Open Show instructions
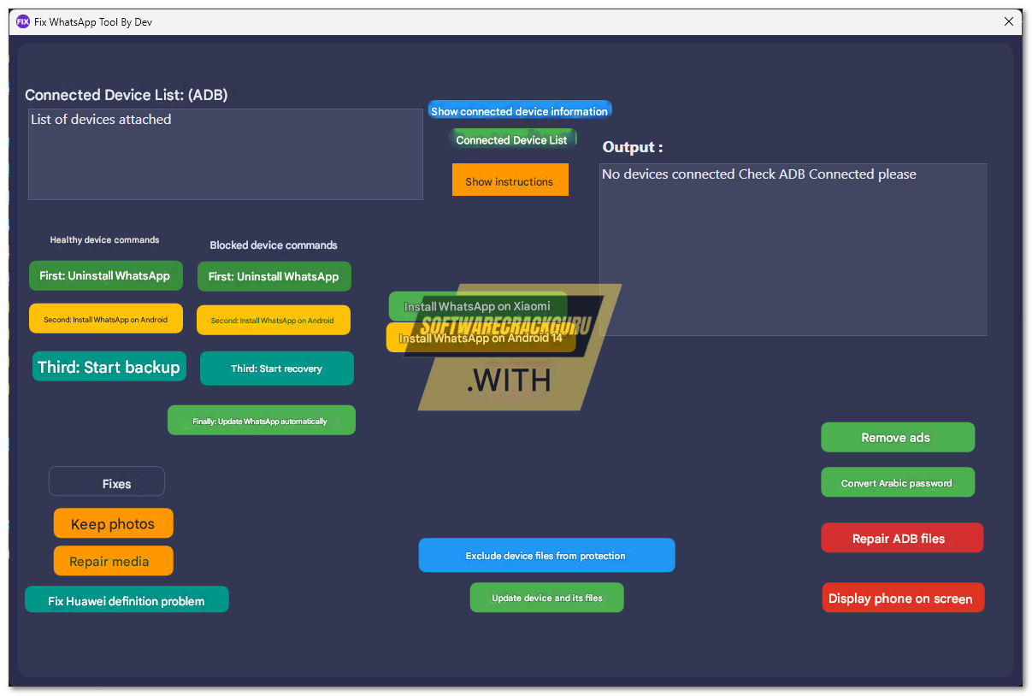The width and height of the screenshot is (1032, 696). click(510, 180)
